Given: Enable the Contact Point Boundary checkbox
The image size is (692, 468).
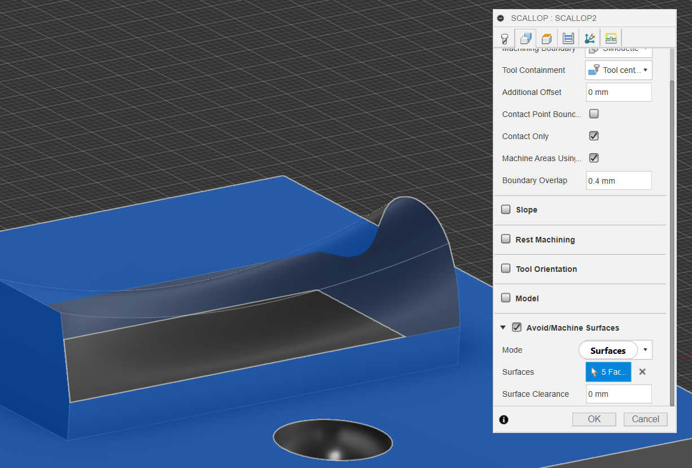Looking at the screenshot, I should pos(594,114).
